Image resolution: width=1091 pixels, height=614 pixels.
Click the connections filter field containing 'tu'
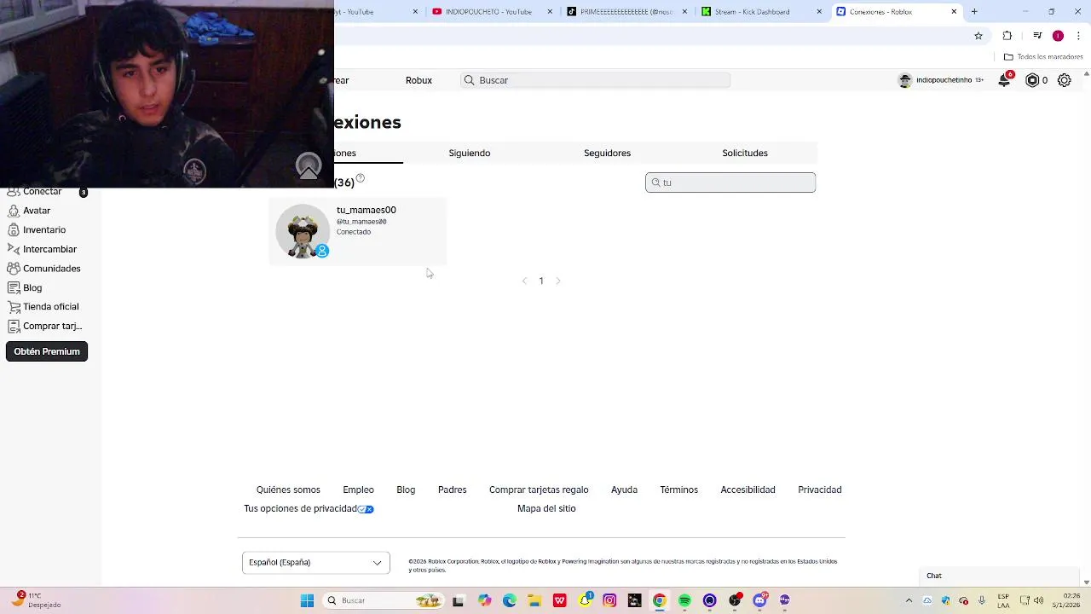730,182
